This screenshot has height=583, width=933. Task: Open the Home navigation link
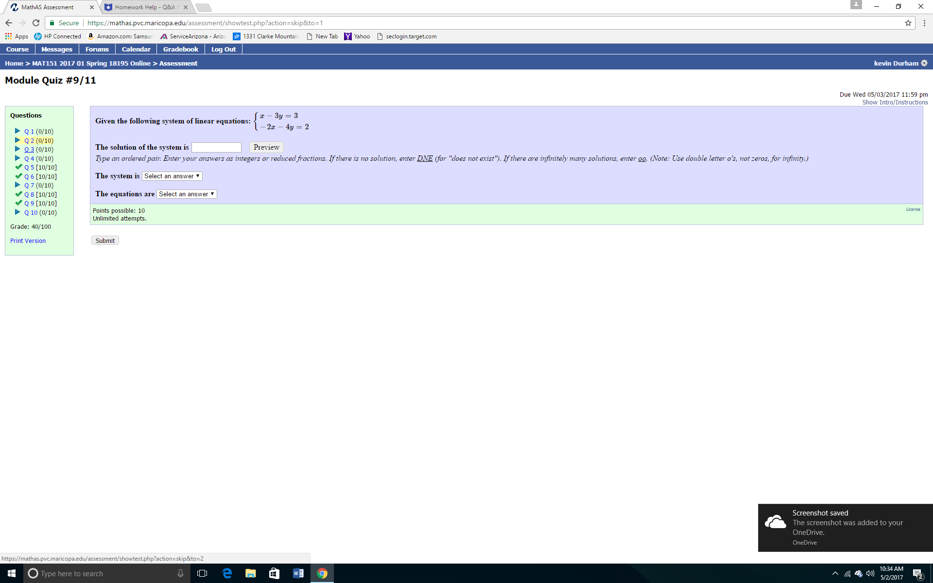click(14, 63)
